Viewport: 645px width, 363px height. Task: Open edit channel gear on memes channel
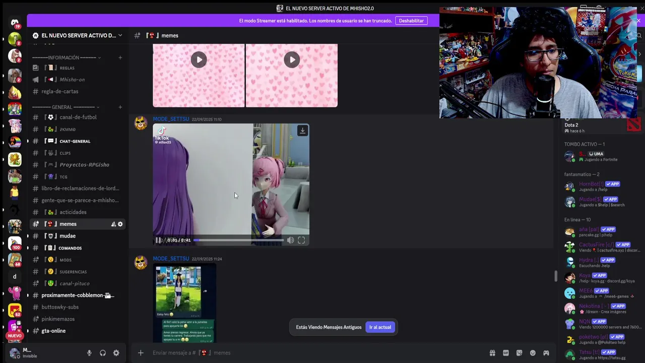point(120,224)
